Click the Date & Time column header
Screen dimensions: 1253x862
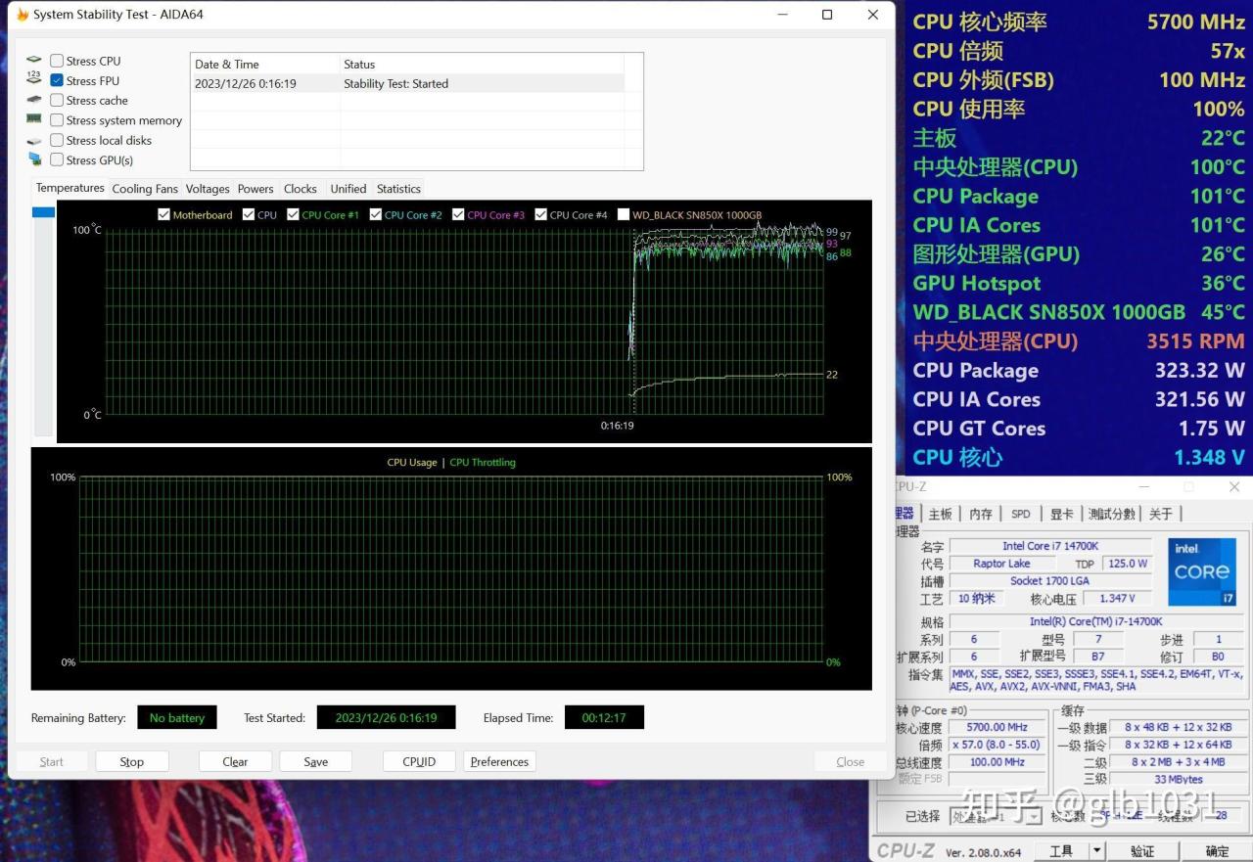(265, 64)
